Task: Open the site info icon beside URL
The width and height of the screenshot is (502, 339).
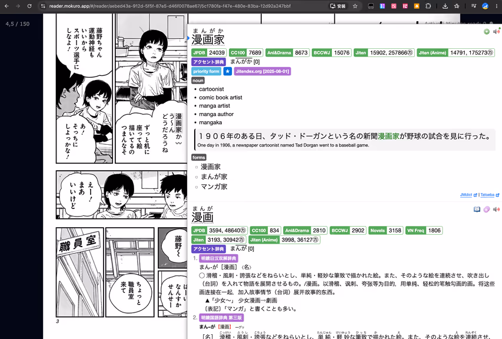Action: [x=43, y=6]
